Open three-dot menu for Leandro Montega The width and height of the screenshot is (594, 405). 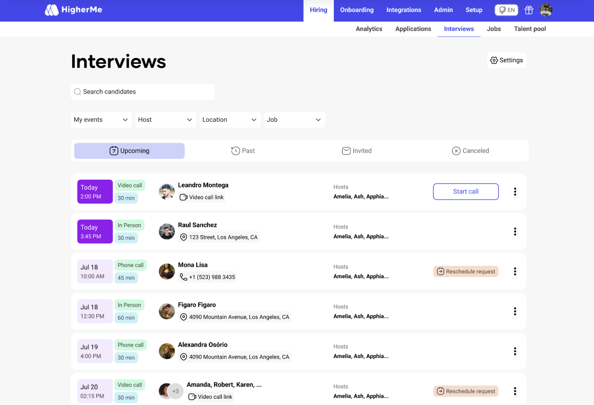(x=515, y=192)
